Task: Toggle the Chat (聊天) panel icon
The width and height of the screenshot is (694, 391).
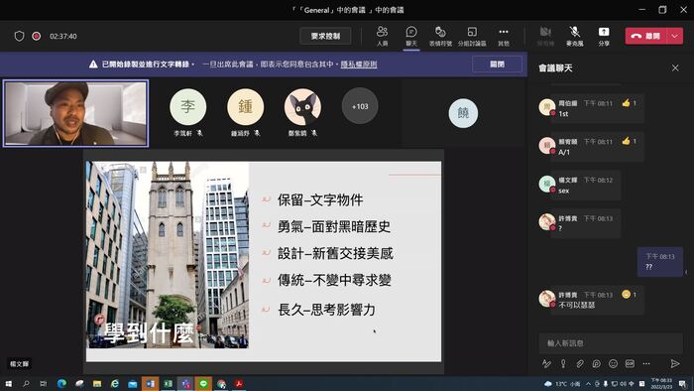Action: point(411,36)
